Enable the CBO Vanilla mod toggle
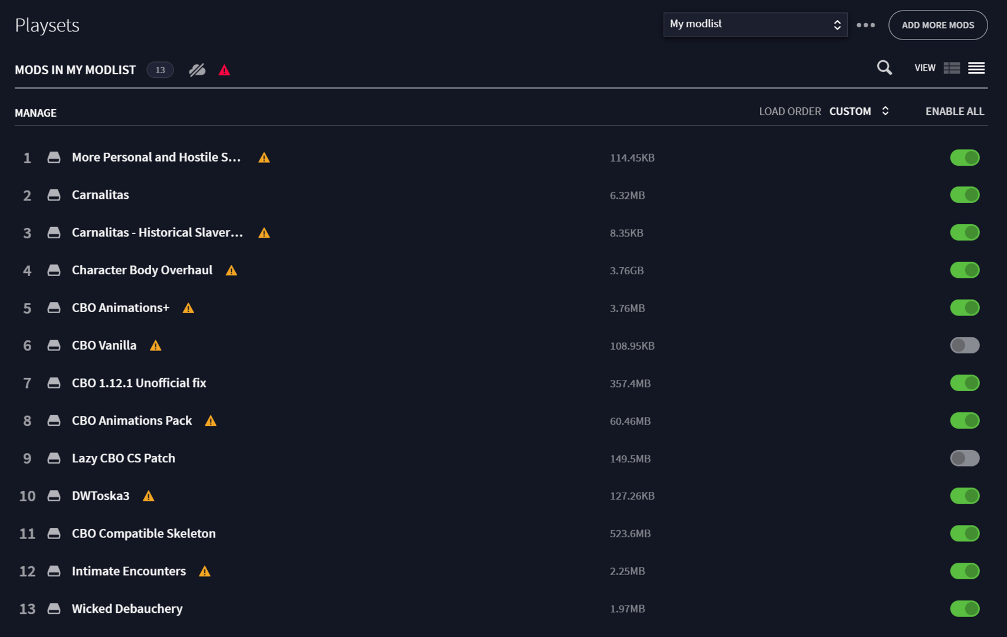The height and width of the screenshot is (637, 1007). pyautogui.click(x=965, y=345)
